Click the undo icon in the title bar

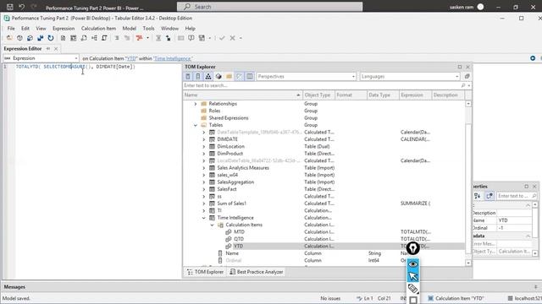[x=22, y=7]
